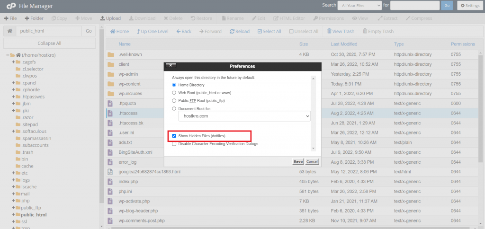Click the .htaccess file icon
The height and width of the screenshot is (229, 485).
coord(110,113)
